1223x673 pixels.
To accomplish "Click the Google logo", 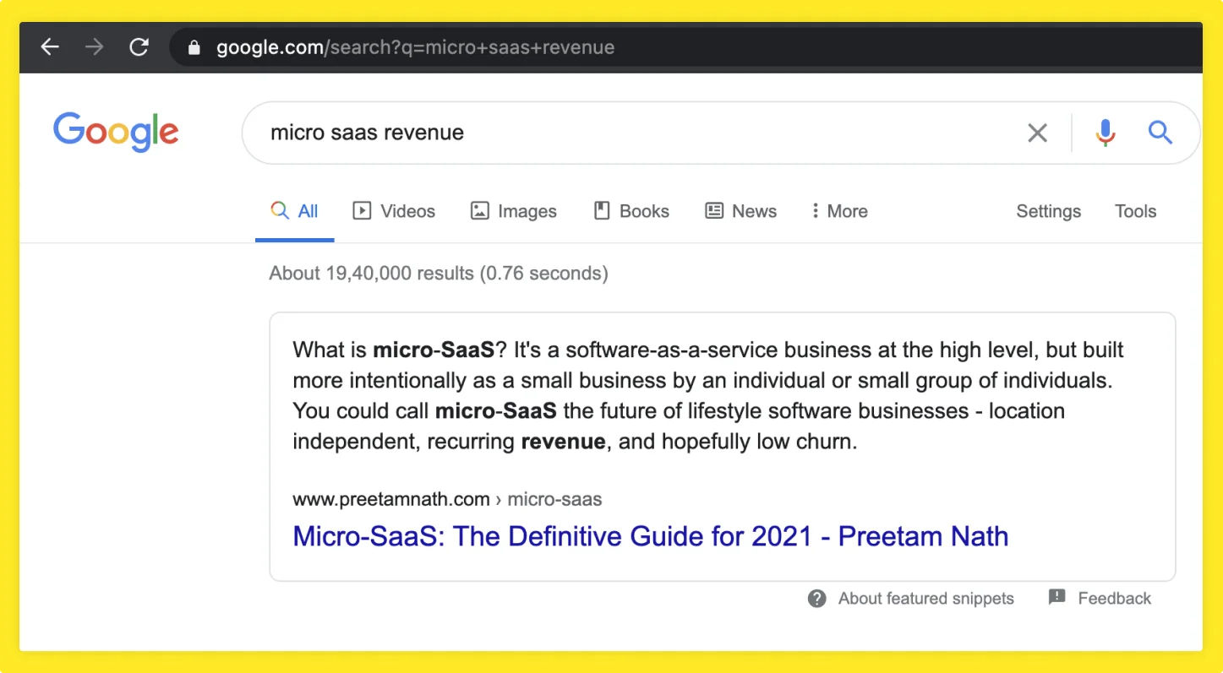I will click(x=116, y=133).
